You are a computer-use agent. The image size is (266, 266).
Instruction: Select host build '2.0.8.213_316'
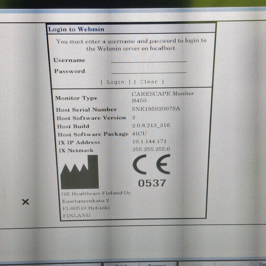click(x=151, y=125)
